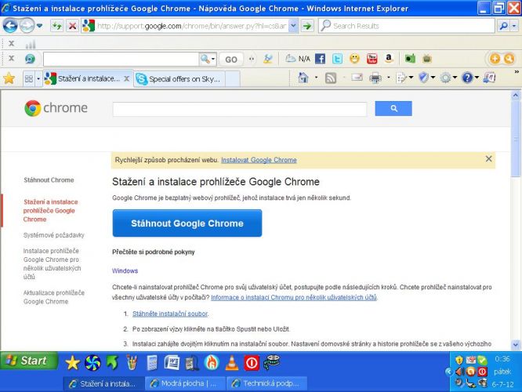Click the yellow smiley emoticon icon
This screenshot has height=392, width=522.
(354, 59)
